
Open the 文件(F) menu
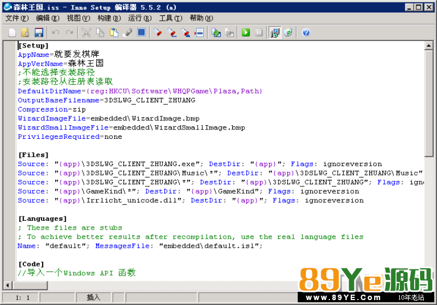point(17,18)
